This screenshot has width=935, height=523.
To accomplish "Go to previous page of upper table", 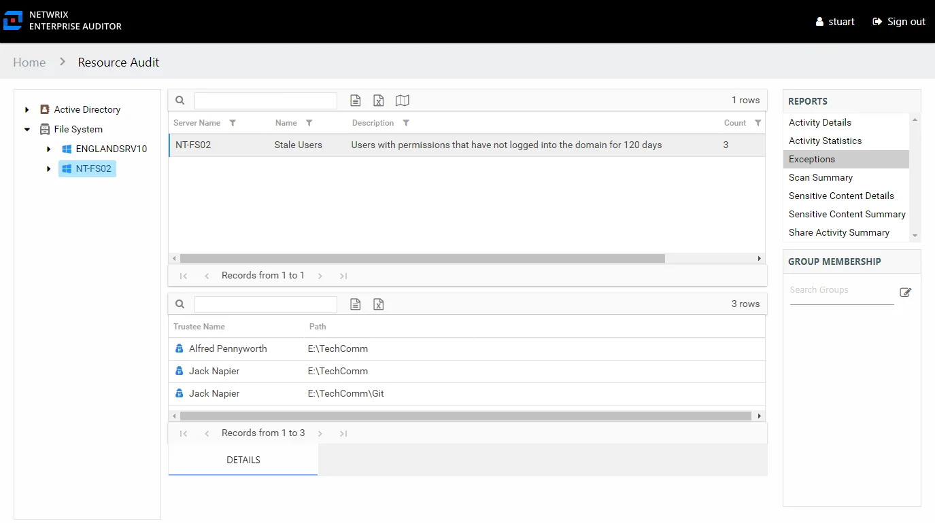I will click(x=207, y=276).
